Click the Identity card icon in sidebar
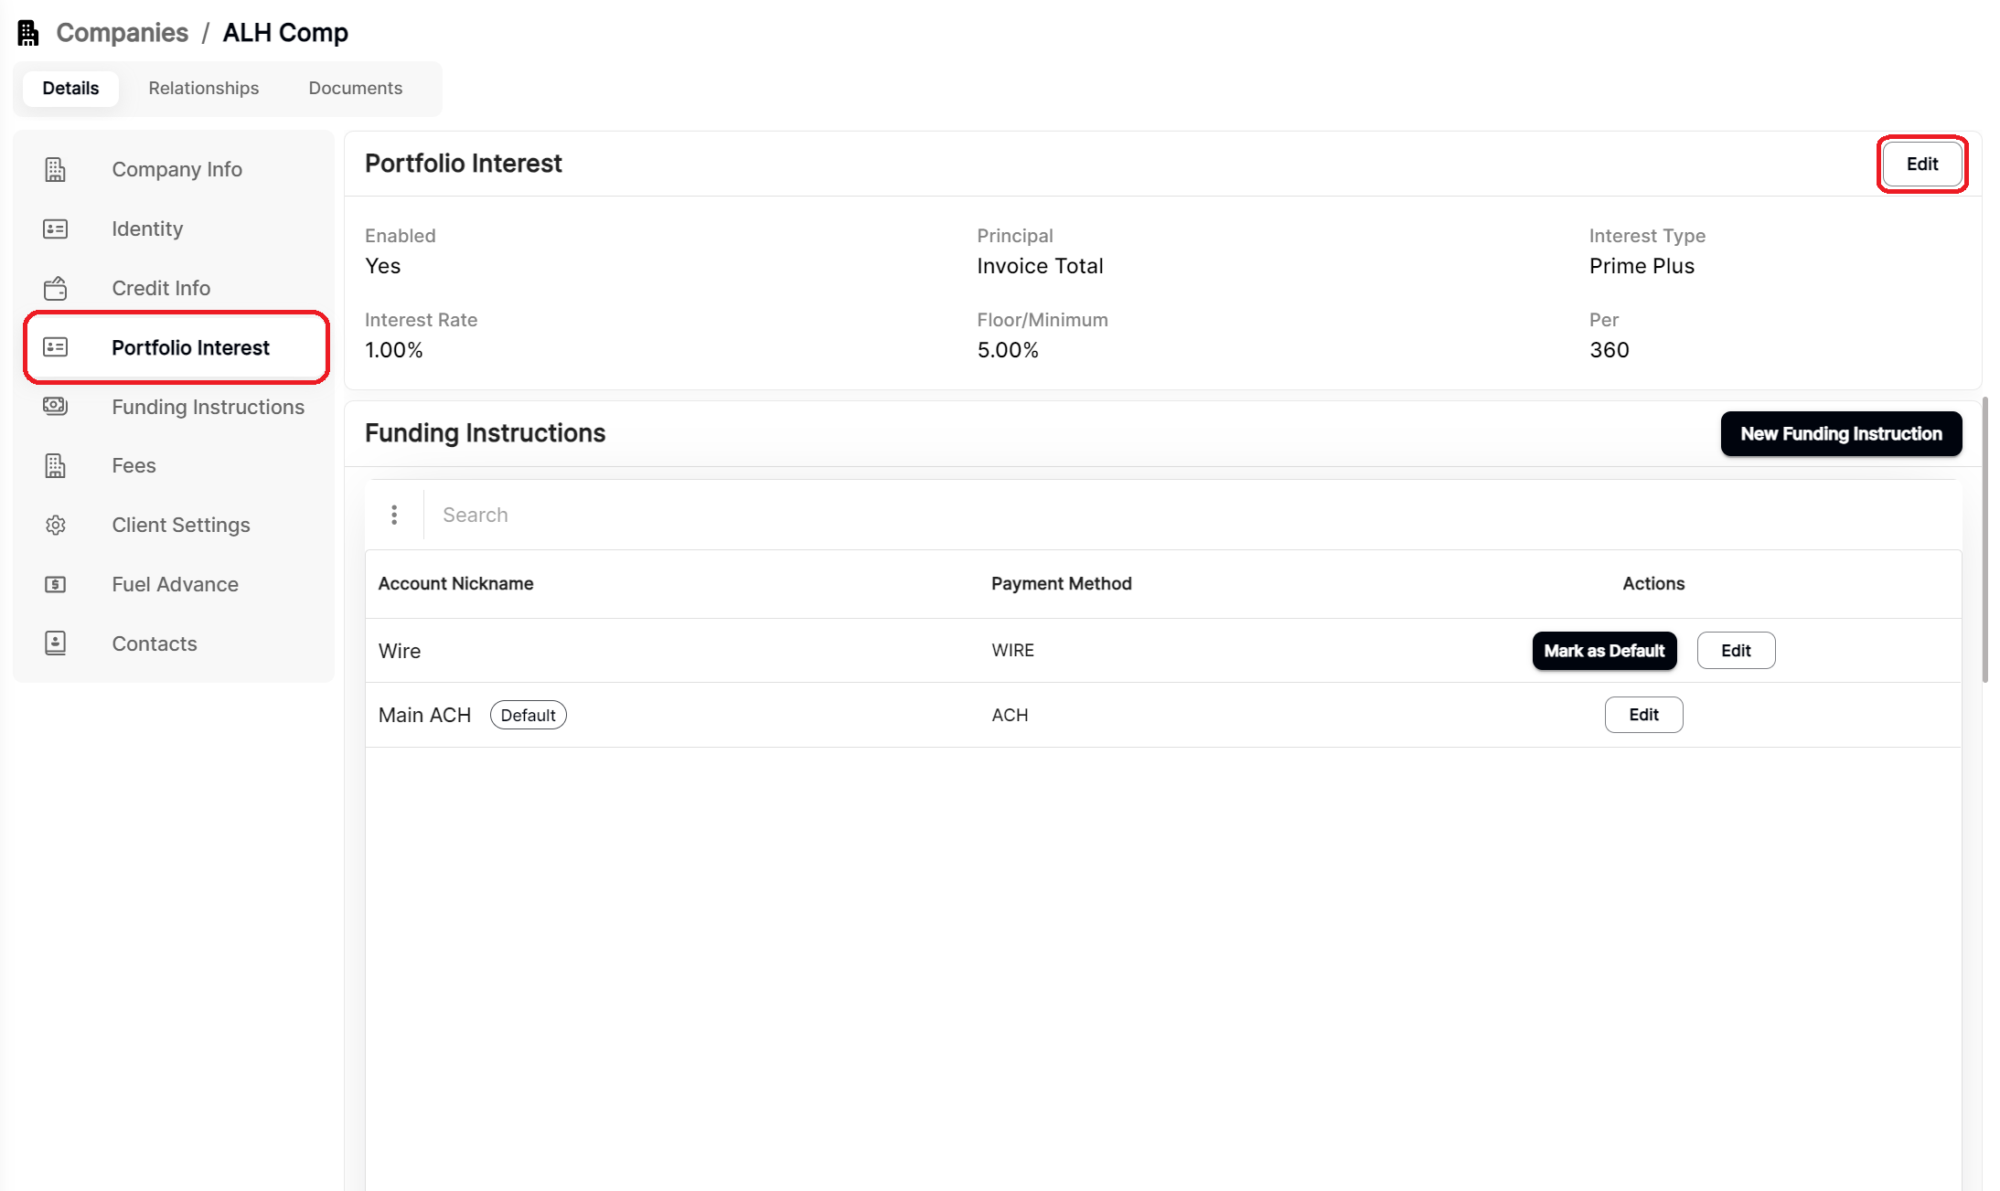Screen dimensions: 2000x1191 click(x=55, y=229)
